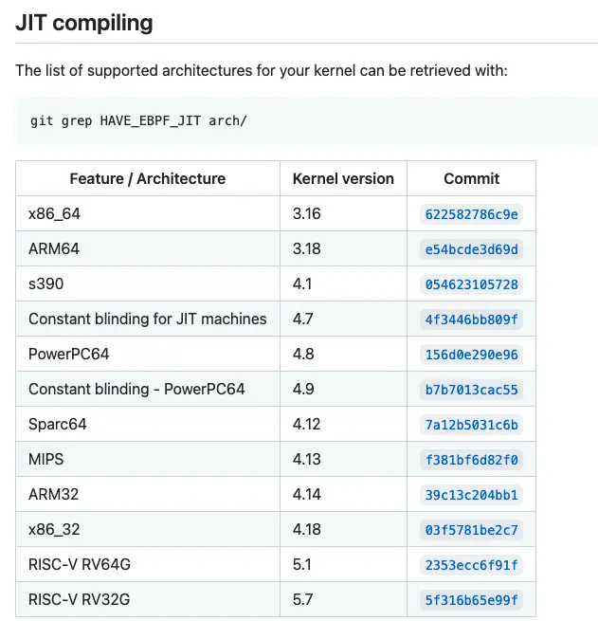Follow MIPS commit link f381bf6d82f0

[471, 460]
